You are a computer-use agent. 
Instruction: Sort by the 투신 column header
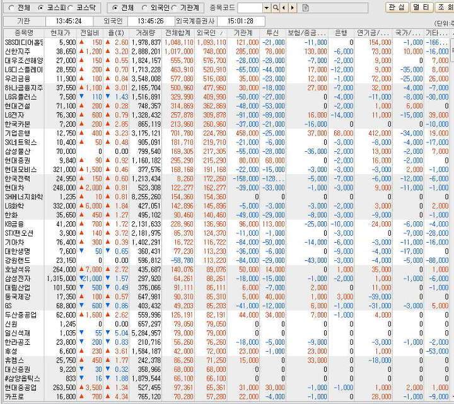click(x=273, y=33)
